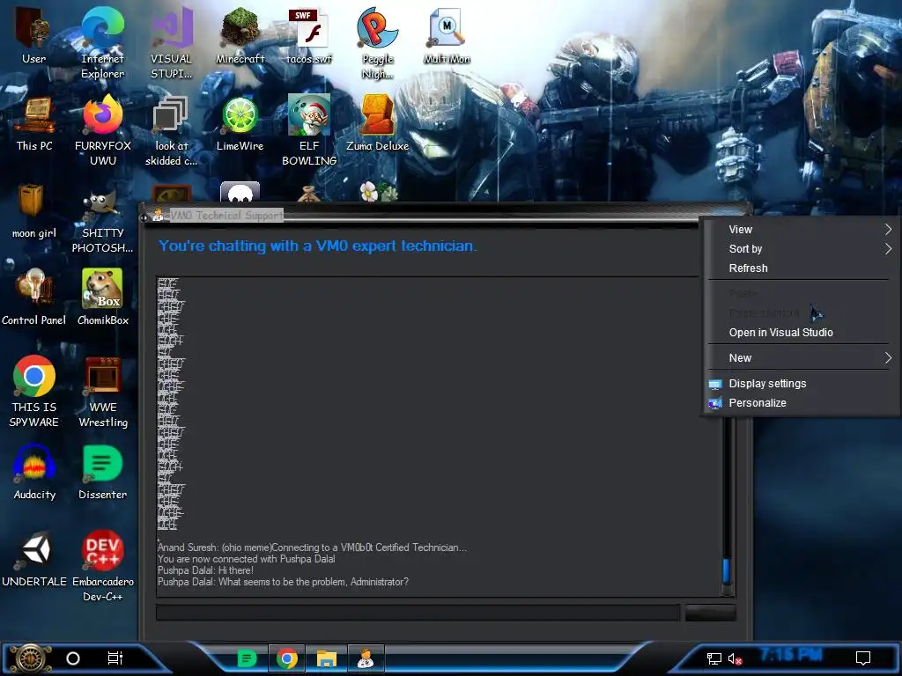Launch the Minecraft desktop shortcut
Image resolution: width=902 pixels, height=676 pixels.
point(240,35)
